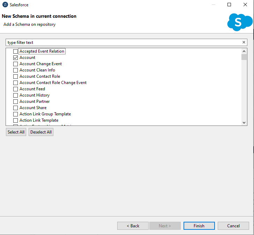Check the Accepted Event Relation checkbox
Viewport: 254px width, 235px height.
[16, 52]
